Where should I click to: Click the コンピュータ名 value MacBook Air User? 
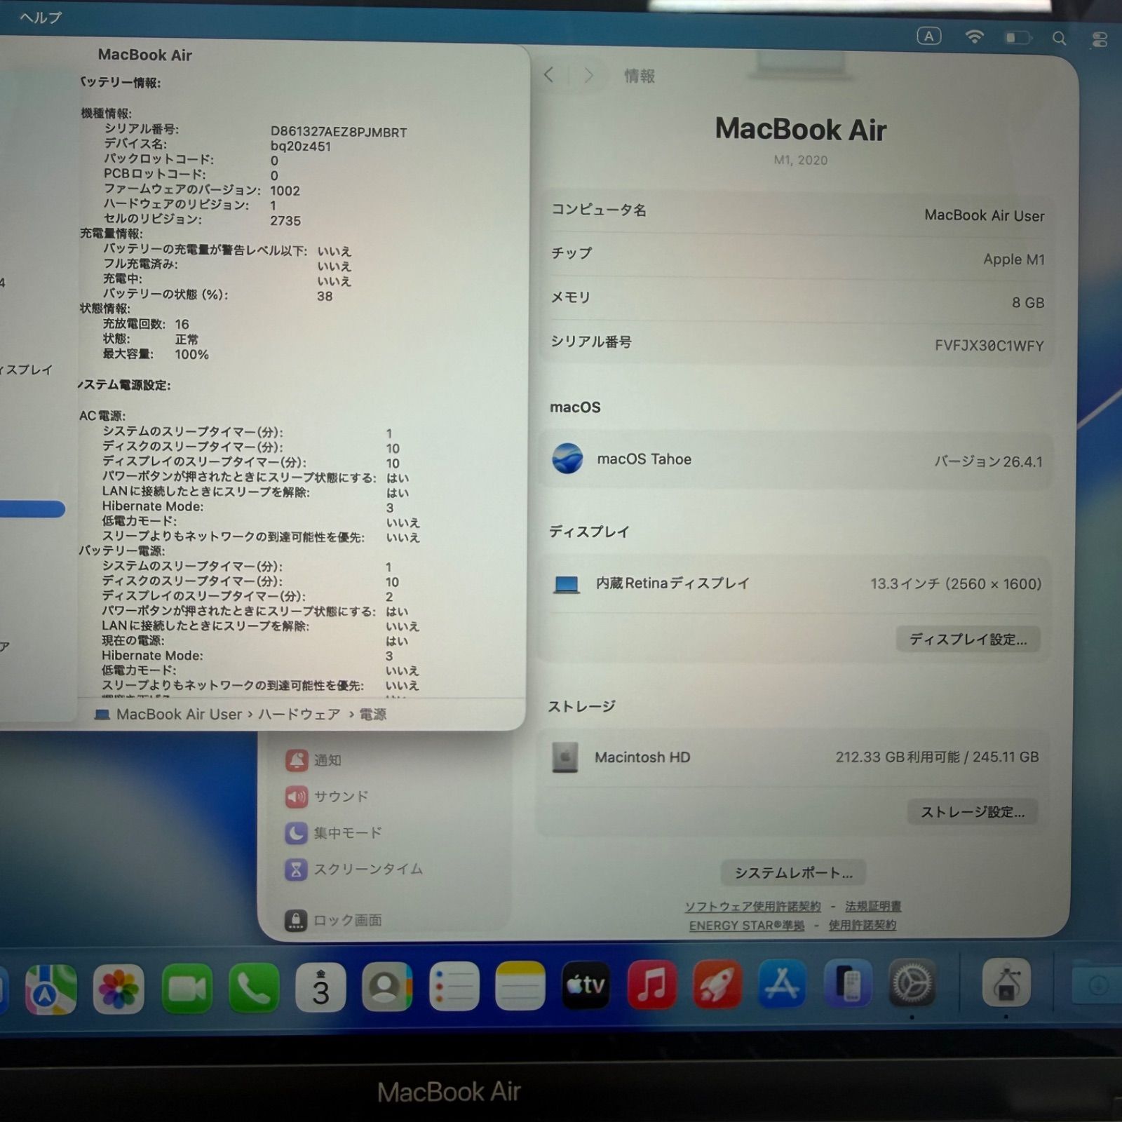pos(984,215)
